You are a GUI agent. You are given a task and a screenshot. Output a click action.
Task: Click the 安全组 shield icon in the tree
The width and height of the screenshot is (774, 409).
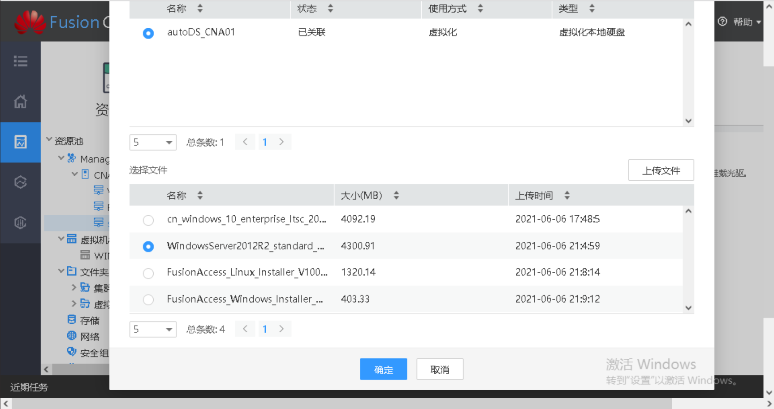[x=72, y=352]
